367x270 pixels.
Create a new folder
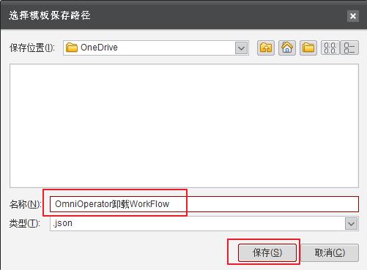[x=308, y=48]
